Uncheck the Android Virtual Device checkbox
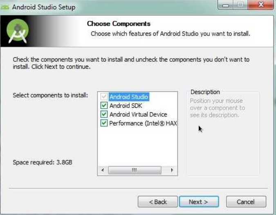 tap(104, 114)
